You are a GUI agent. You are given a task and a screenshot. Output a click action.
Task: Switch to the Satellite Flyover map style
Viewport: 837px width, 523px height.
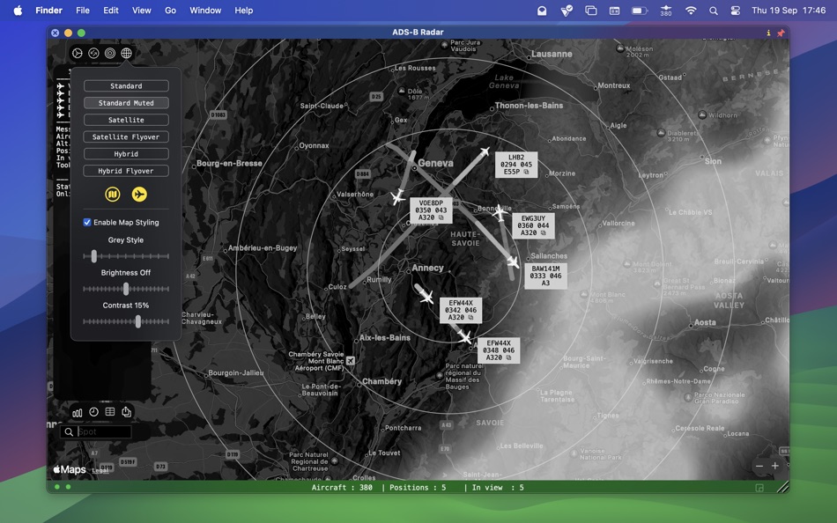(x=125, y=136)
